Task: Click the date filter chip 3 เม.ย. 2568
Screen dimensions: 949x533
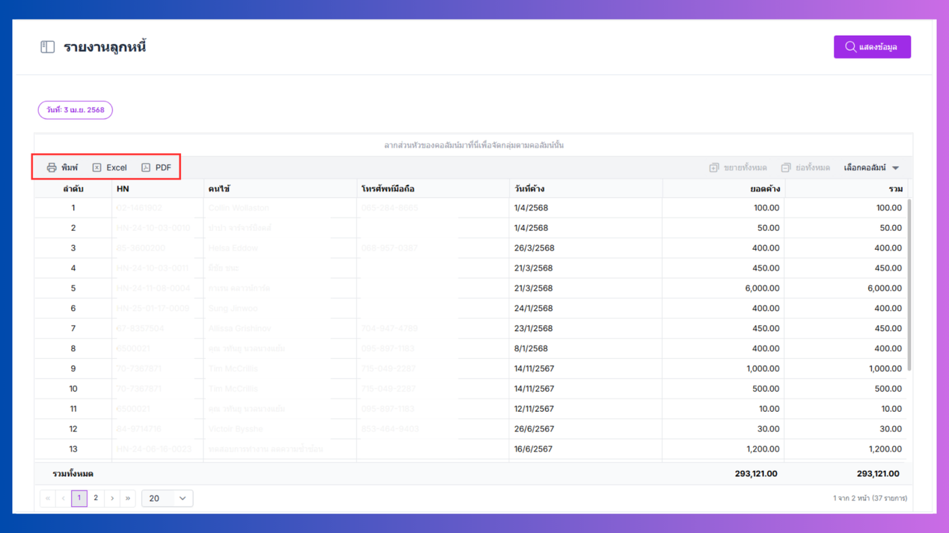Action: tap(75, 110)
